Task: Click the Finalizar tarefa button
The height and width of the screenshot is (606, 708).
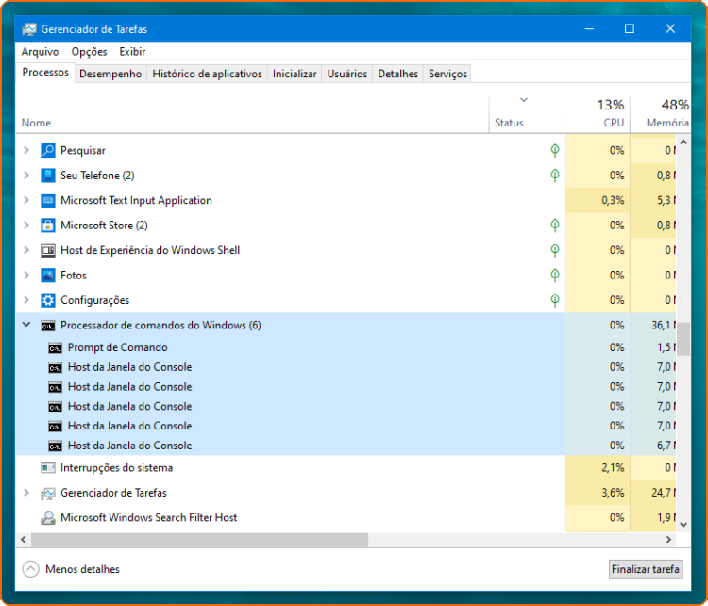Action: [646, 569]
